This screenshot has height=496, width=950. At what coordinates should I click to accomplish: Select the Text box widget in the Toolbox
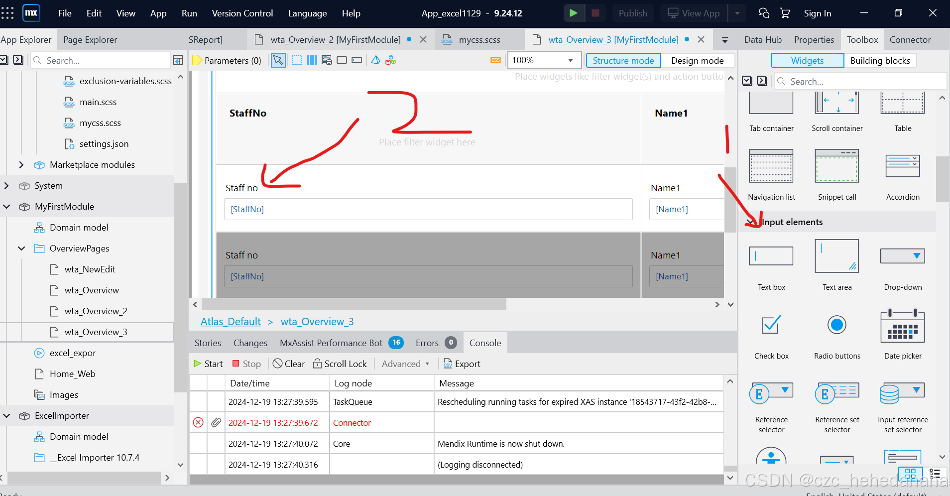[771, 256]
